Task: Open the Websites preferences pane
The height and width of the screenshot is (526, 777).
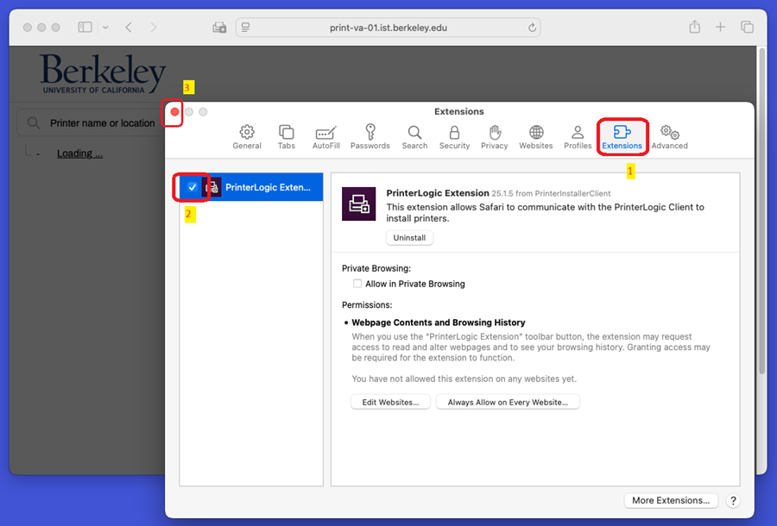Action: [536, 136]
